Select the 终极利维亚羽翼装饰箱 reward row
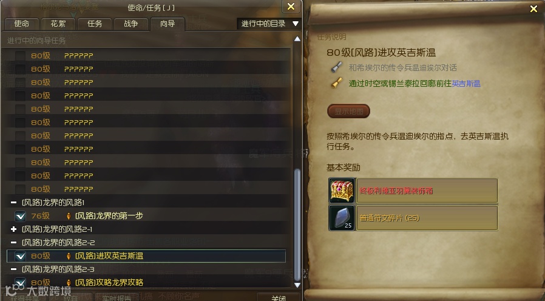 (427, 191)
